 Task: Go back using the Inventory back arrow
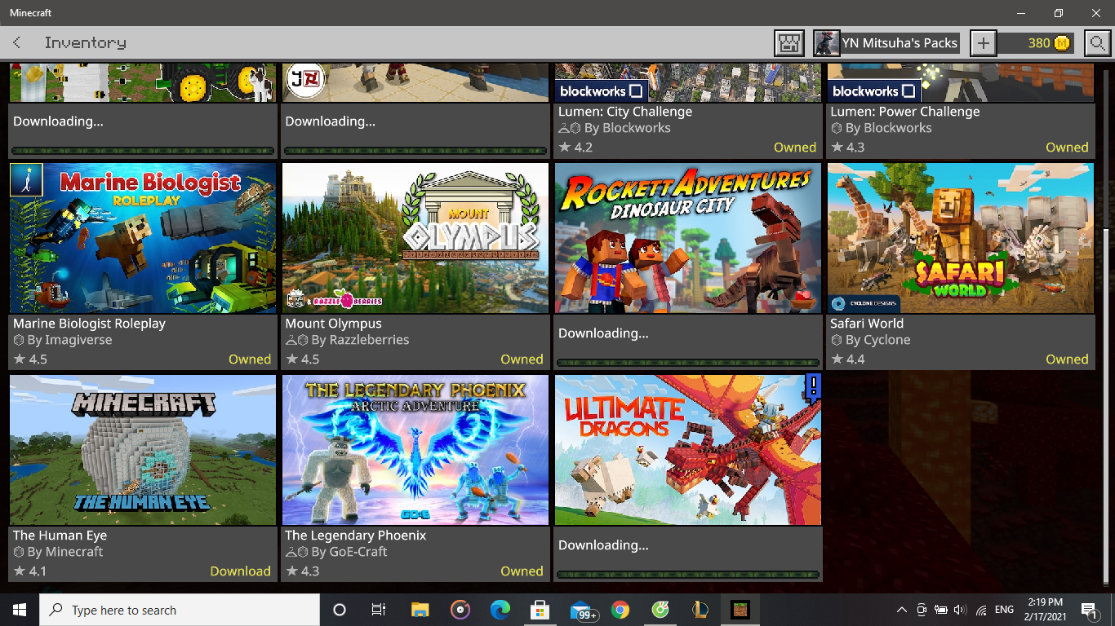17,42
